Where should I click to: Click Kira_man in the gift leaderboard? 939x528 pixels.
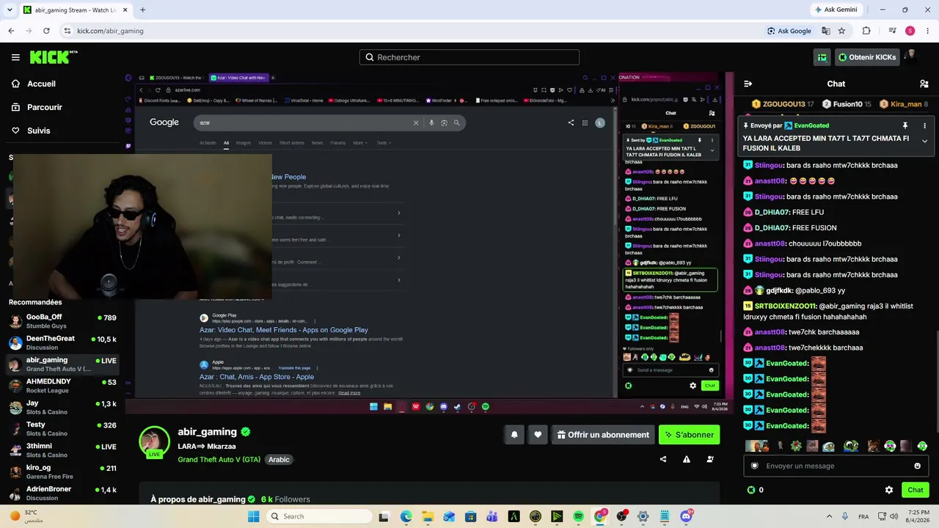coord(904,104)
